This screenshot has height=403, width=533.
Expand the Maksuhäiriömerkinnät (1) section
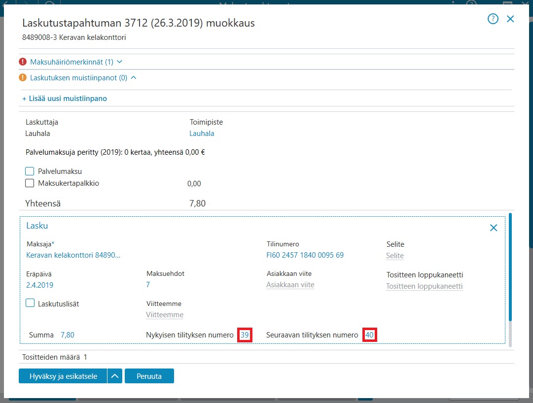(76, 62)
